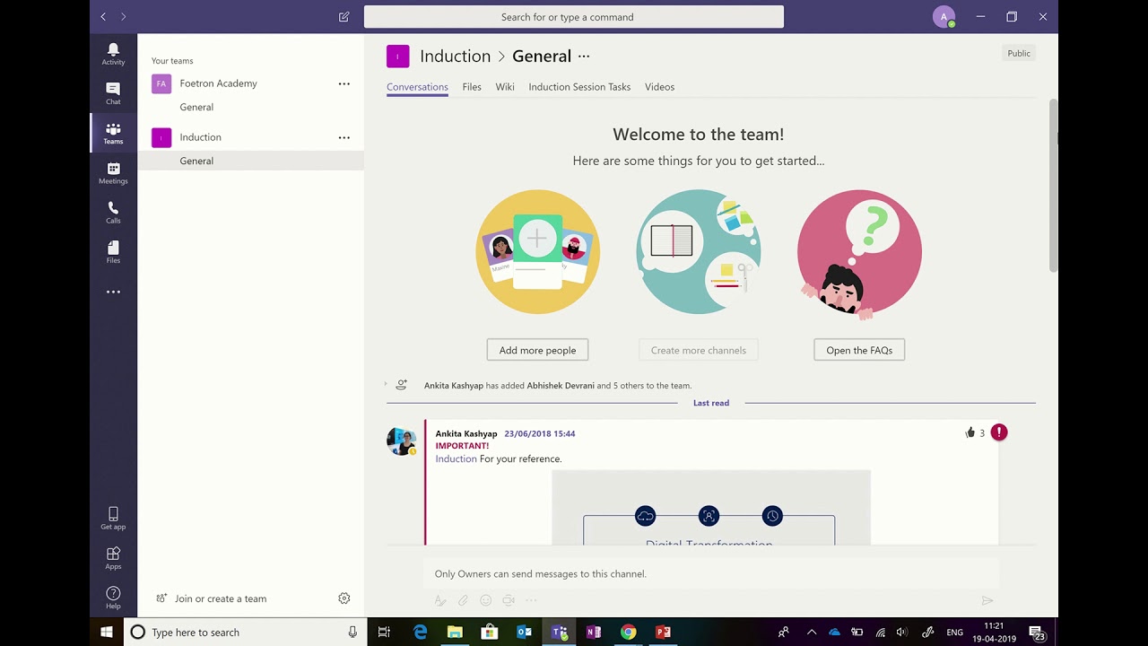
Task: Click the conversation vertical scrollbar
Action: 1054,184
